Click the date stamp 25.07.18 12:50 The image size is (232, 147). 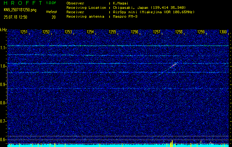click(x=15, y=17)
